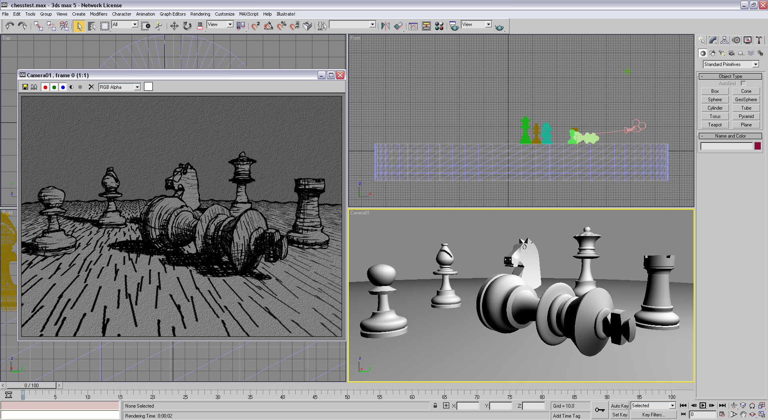Open the Modifiers menu

pyautogui.click(x=98, y=14)
